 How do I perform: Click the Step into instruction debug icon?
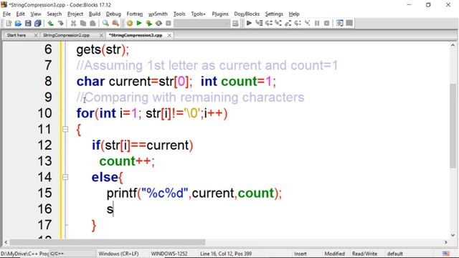pos(307,23)
